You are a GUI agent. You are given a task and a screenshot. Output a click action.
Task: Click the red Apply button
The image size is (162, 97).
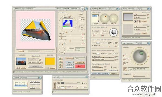(80, 66)
